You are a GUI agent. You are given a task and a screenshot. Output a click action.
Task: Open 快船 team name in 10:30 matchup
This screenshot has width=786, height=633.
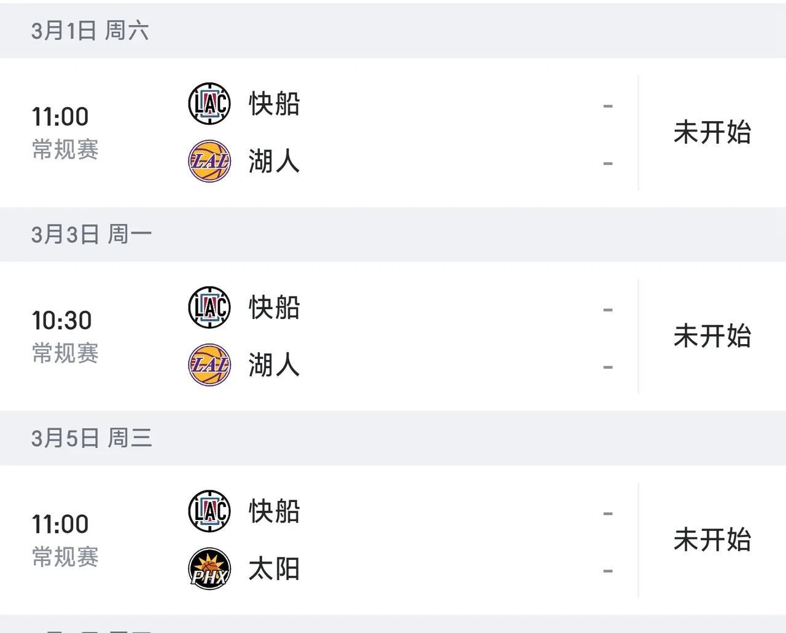pos(274,307)
